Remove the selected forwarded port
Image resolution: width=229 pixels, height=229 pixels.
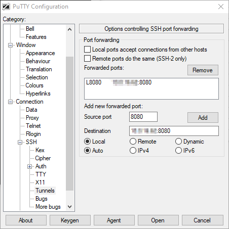(x=203, y=70)
